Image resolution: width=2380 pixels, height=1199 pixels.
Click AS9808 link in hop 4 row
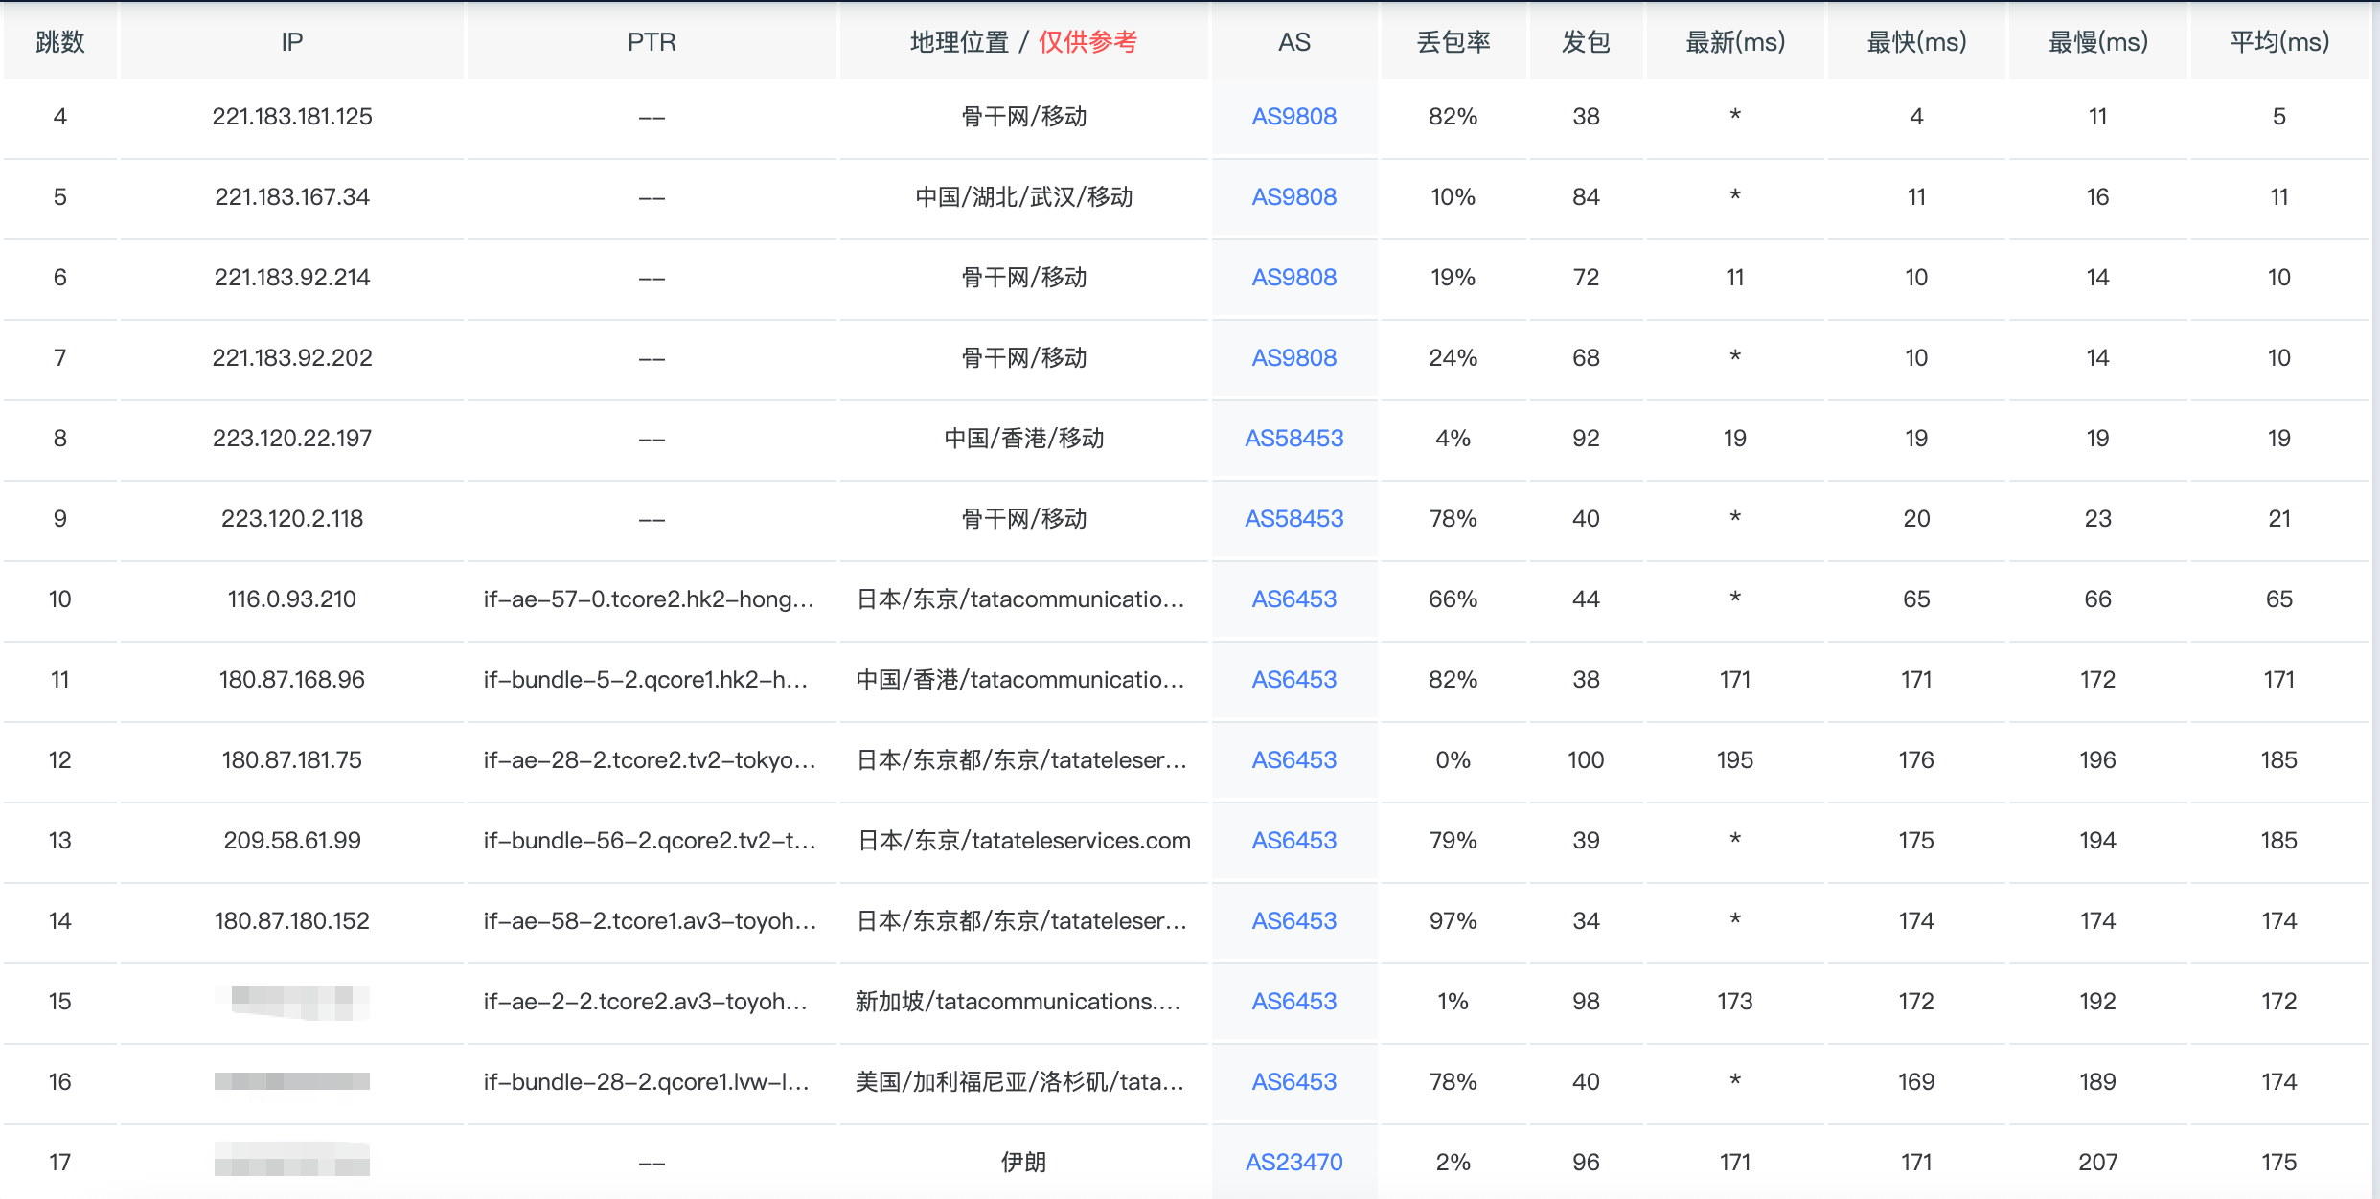point(1293,117)
